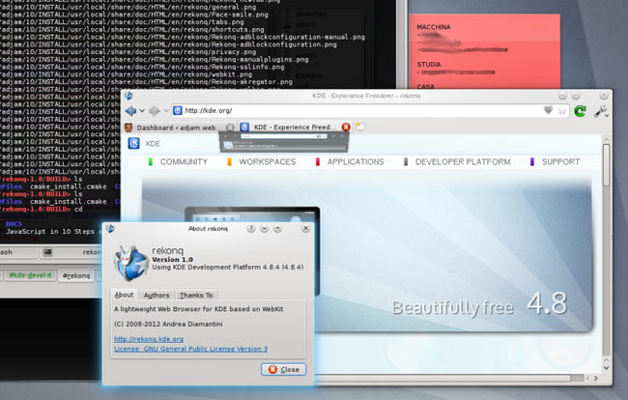
Task: Click the rekonq mascot logo in About dialog
Action: tap(130, 263)
